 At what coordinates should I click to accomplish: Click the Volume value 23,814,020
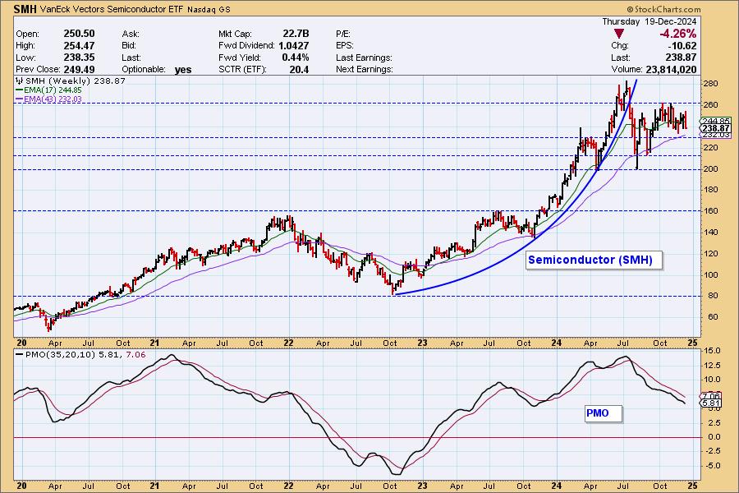pyautogui.click(x=671, y=69)
